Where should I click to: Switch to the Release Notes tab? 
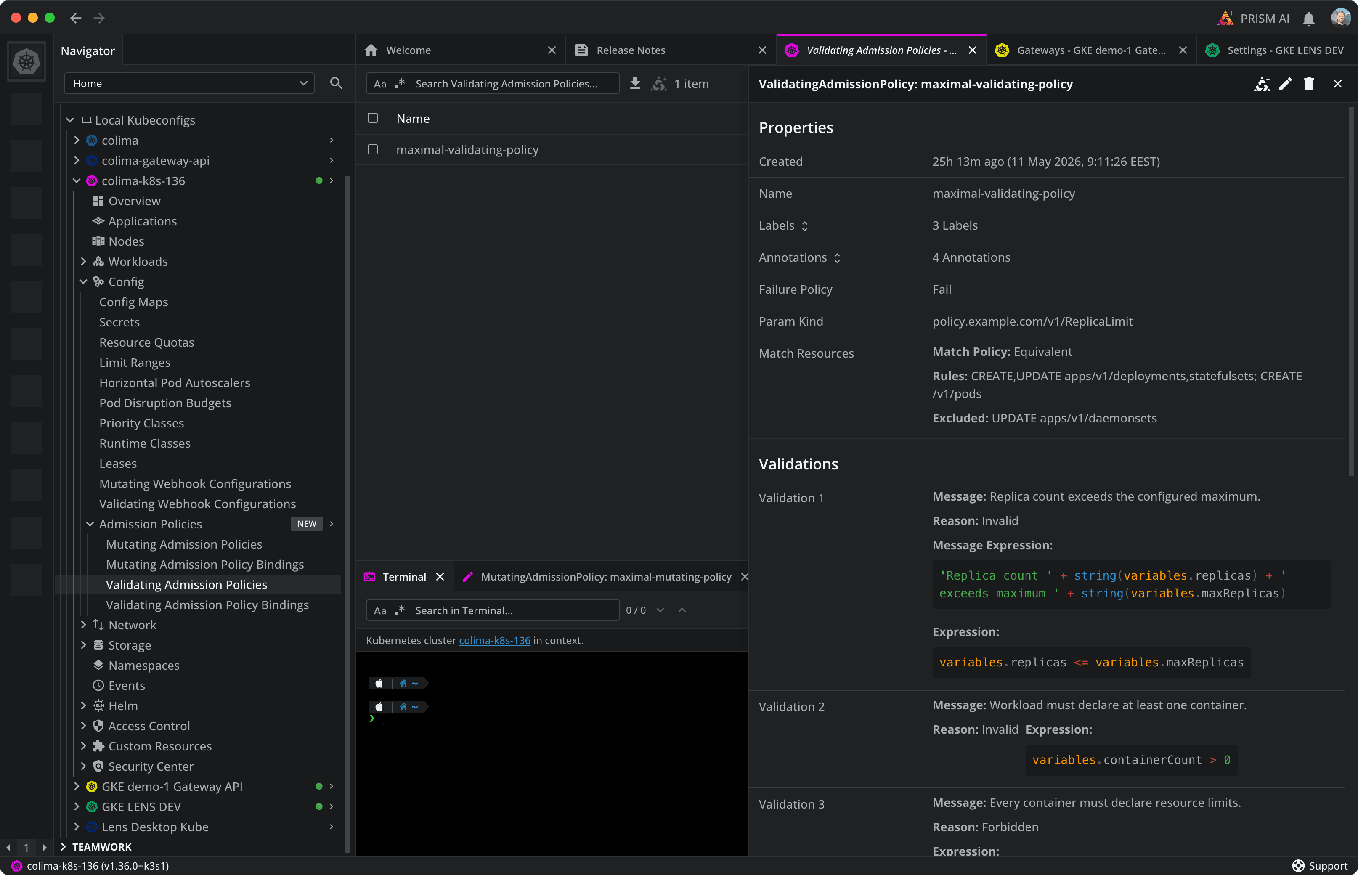coord(671,50)
